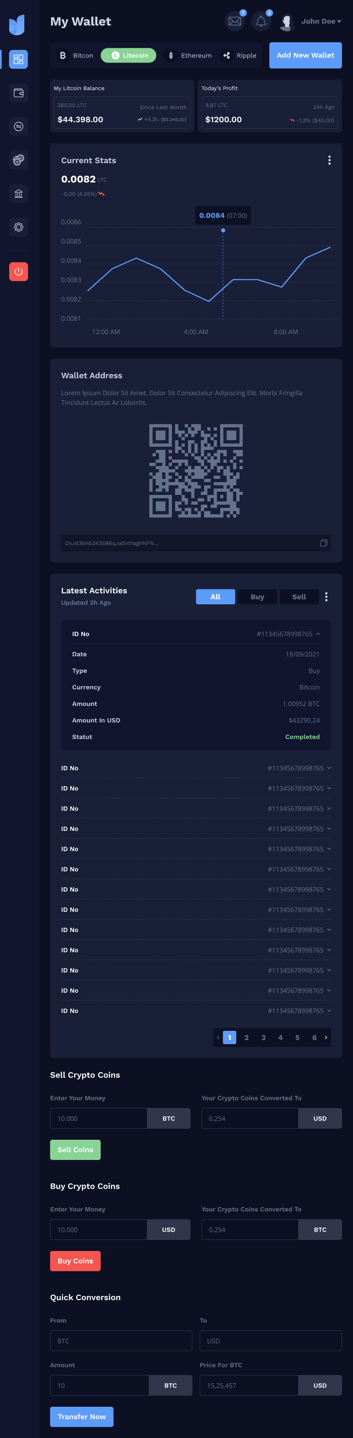Click the Add New Wallet button
The width and height of the screenshot is (353, 1438).
coord(306,55)
